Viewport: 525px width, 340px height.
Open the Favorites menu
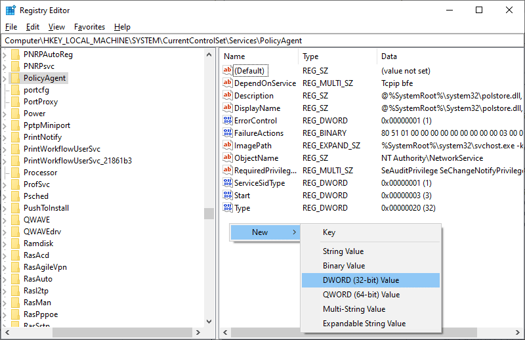tap(89, 27)
